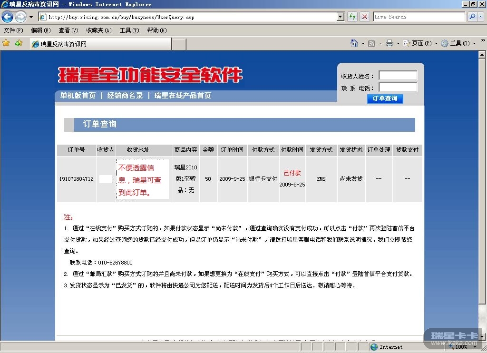Open the 页面(P) toolbar menu
Screen dimensions: 487x353
pyautogui.click(x=420, y=43)
